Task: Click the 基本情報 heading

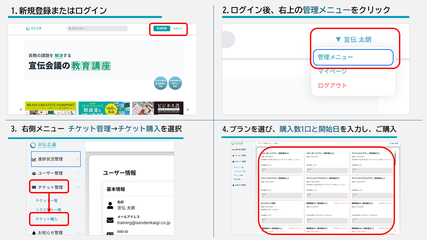Action: 116,189
